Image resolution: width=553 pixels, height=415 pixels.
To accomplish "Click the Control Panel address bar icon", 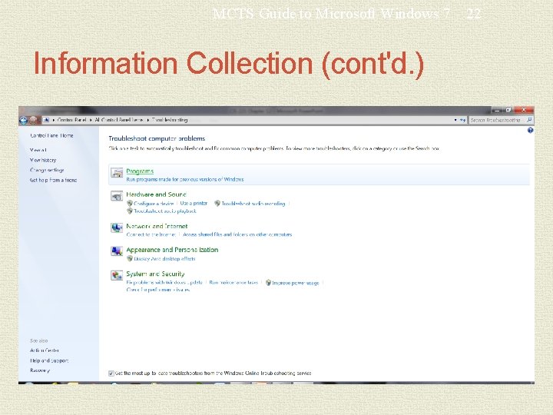I will pos(46,120).
